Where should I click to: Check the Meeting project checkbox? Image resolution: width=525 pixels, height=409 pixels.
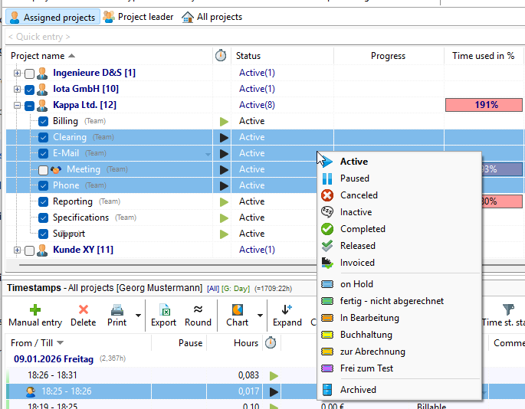tap(44, 170)
